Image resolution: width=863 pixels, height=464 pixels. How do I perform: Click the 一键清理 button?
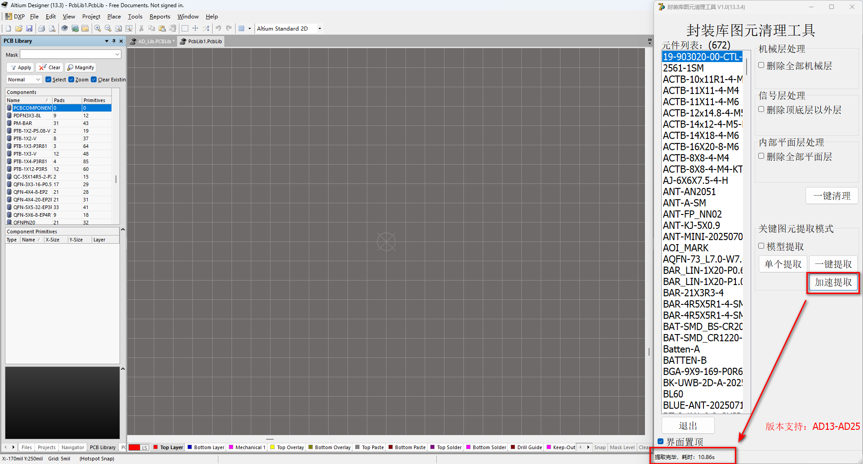(832, 196)
